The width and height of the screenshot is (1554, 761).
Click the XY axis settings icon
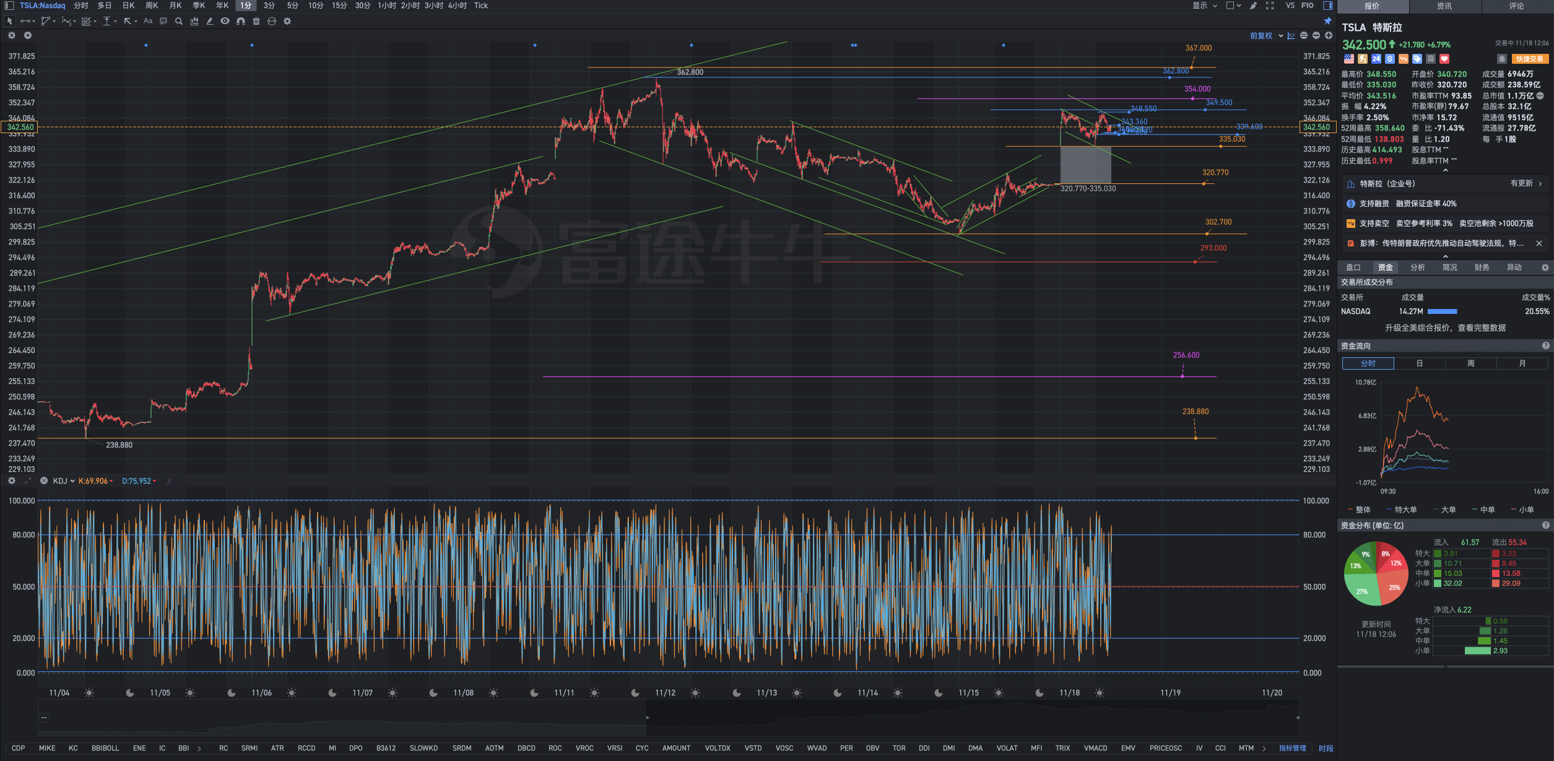coord(1291,36)
